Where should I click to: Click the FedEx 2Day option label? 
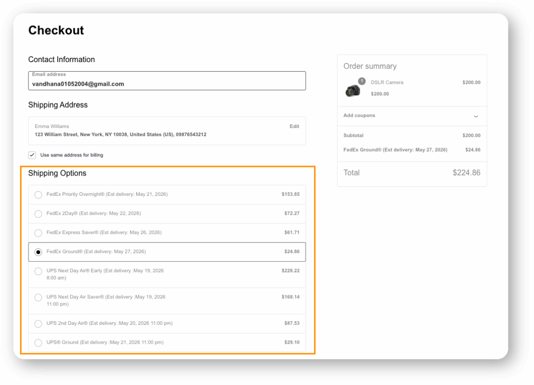click(93, 214)
